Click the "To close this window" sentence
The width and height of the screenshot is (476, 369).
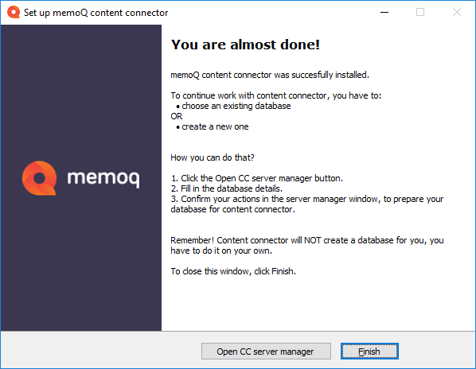tap(233, 271)
